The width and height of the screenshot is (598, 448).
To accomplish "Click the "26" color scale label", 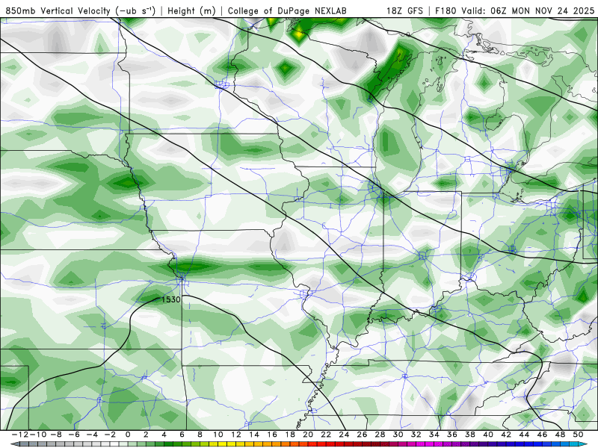I will 362,435.
